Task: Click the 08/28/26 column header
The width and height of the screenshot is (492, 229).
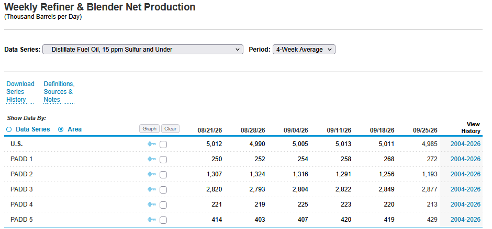Action: (x=253, y=130)
